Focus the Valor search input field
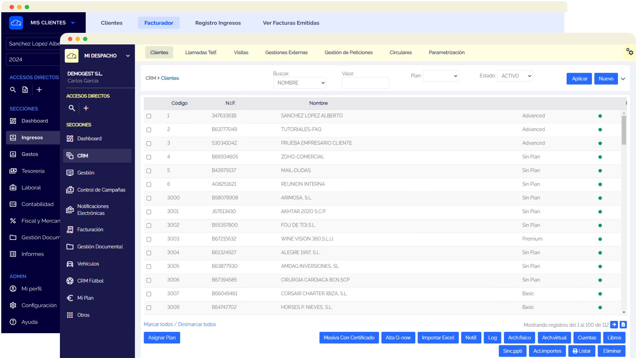The height and width of the screenshot is (358, 636). click(x=365, y=83)
